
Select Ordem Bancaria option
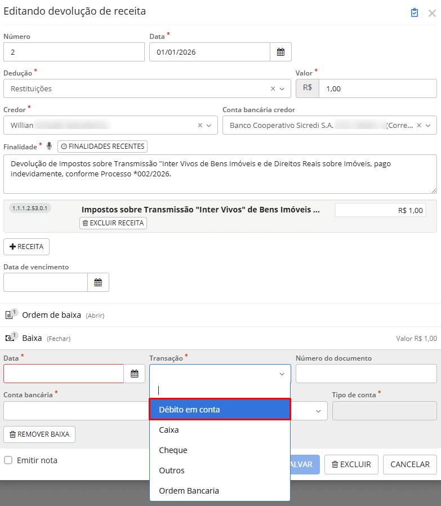click(220, 491)
